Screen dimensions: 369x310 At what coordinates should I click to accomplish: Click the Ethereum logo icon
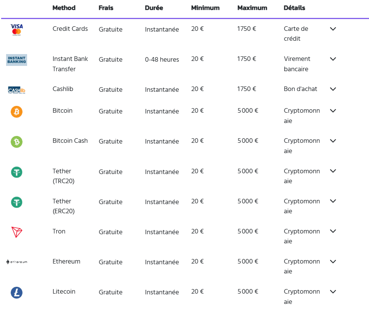coord(16,262)
